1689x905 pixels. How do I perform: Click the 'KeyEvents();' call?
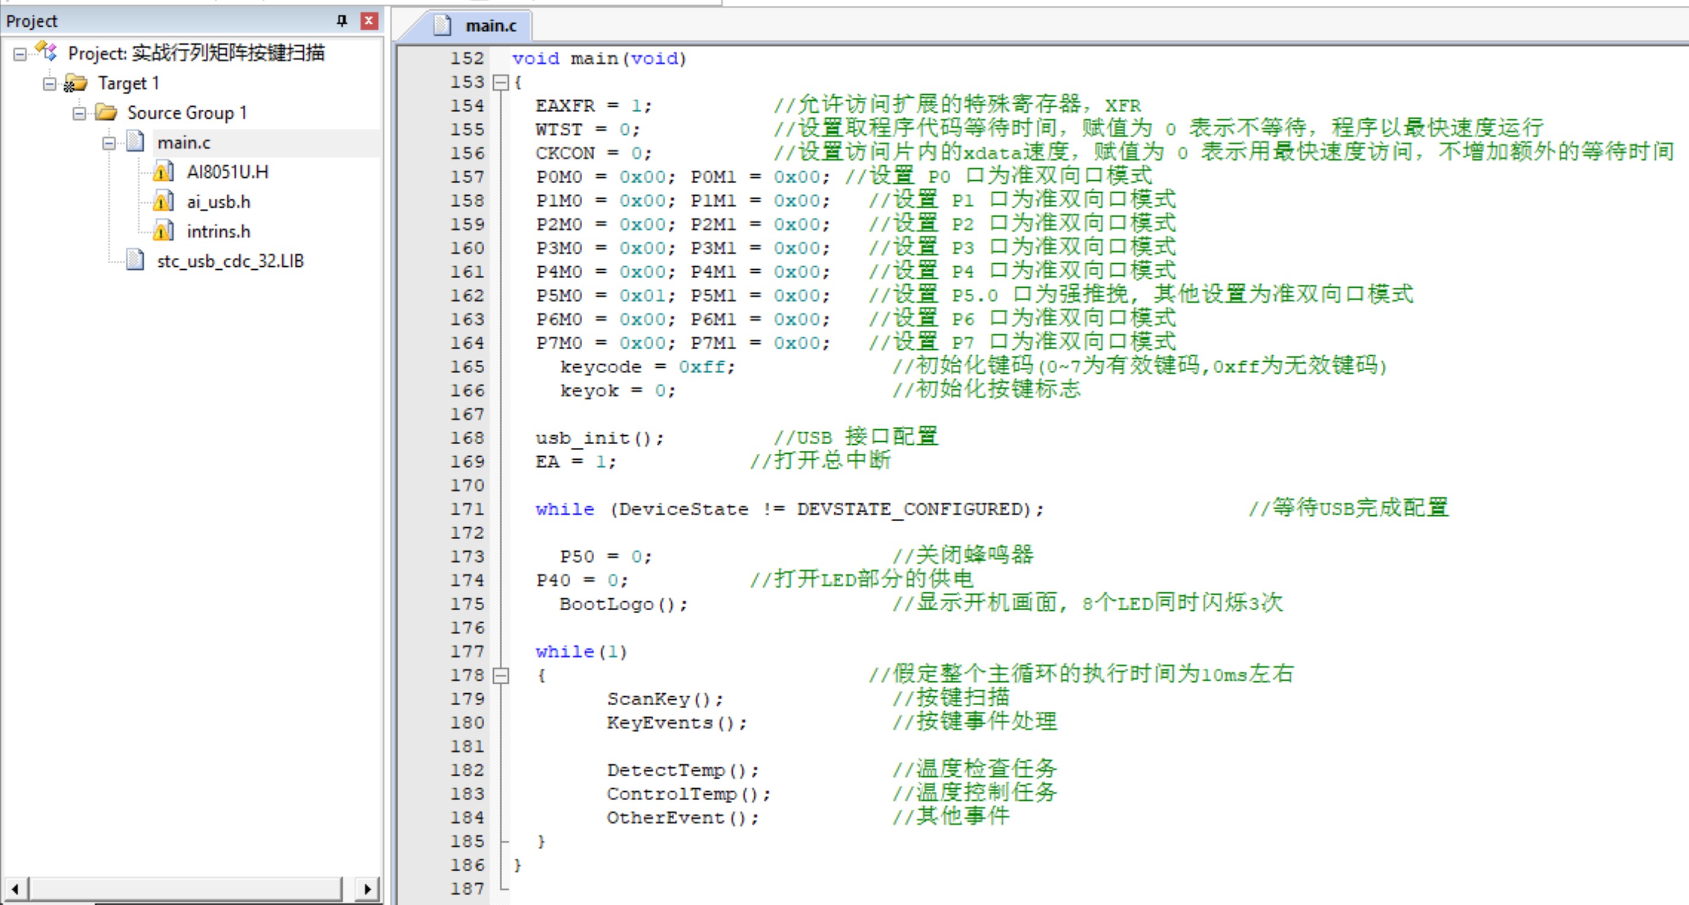677,722
